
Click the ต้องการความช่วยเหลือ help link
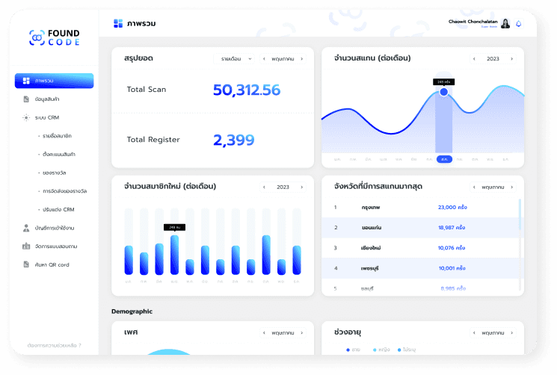point(54,345)
